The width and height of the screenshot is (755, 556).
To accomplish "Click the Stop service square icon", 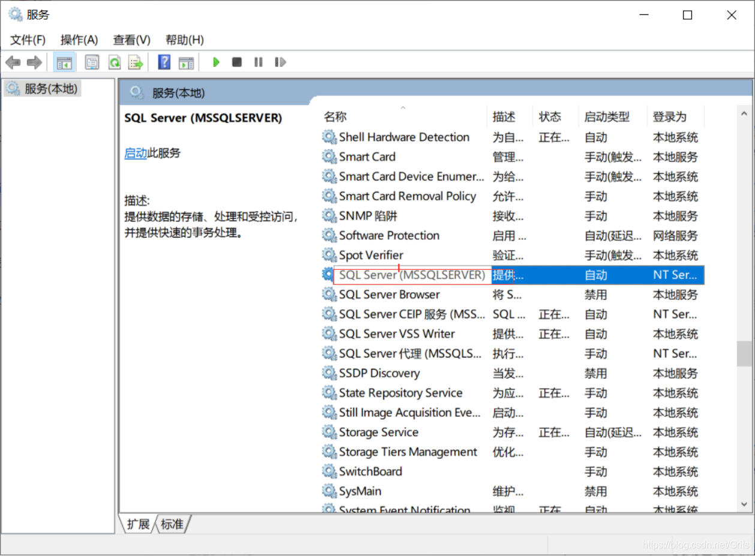I will (237, 62).
